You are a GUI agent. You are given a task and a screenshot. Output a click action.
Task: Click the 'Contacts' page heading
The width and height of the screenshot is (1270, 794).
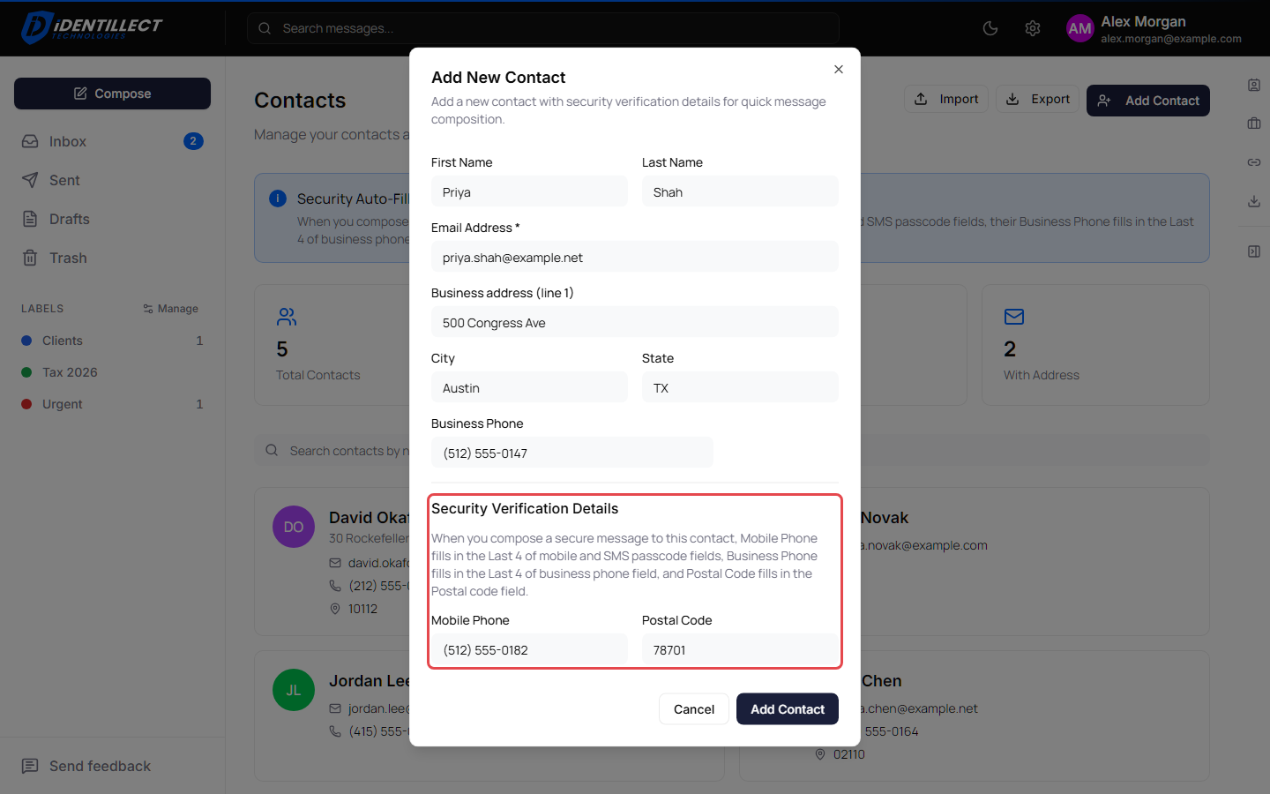click(x=300, y=101)
